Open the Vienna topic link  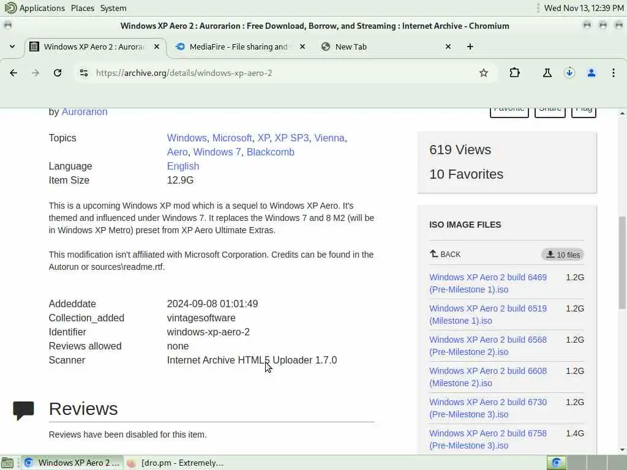(329, 138)
